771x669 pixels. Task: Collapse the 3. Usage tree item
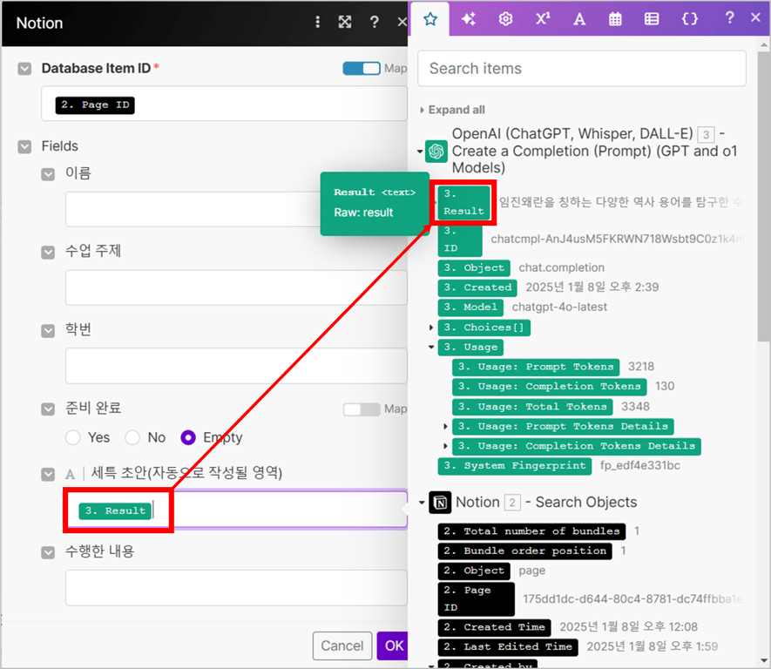[x=431, y=347]
